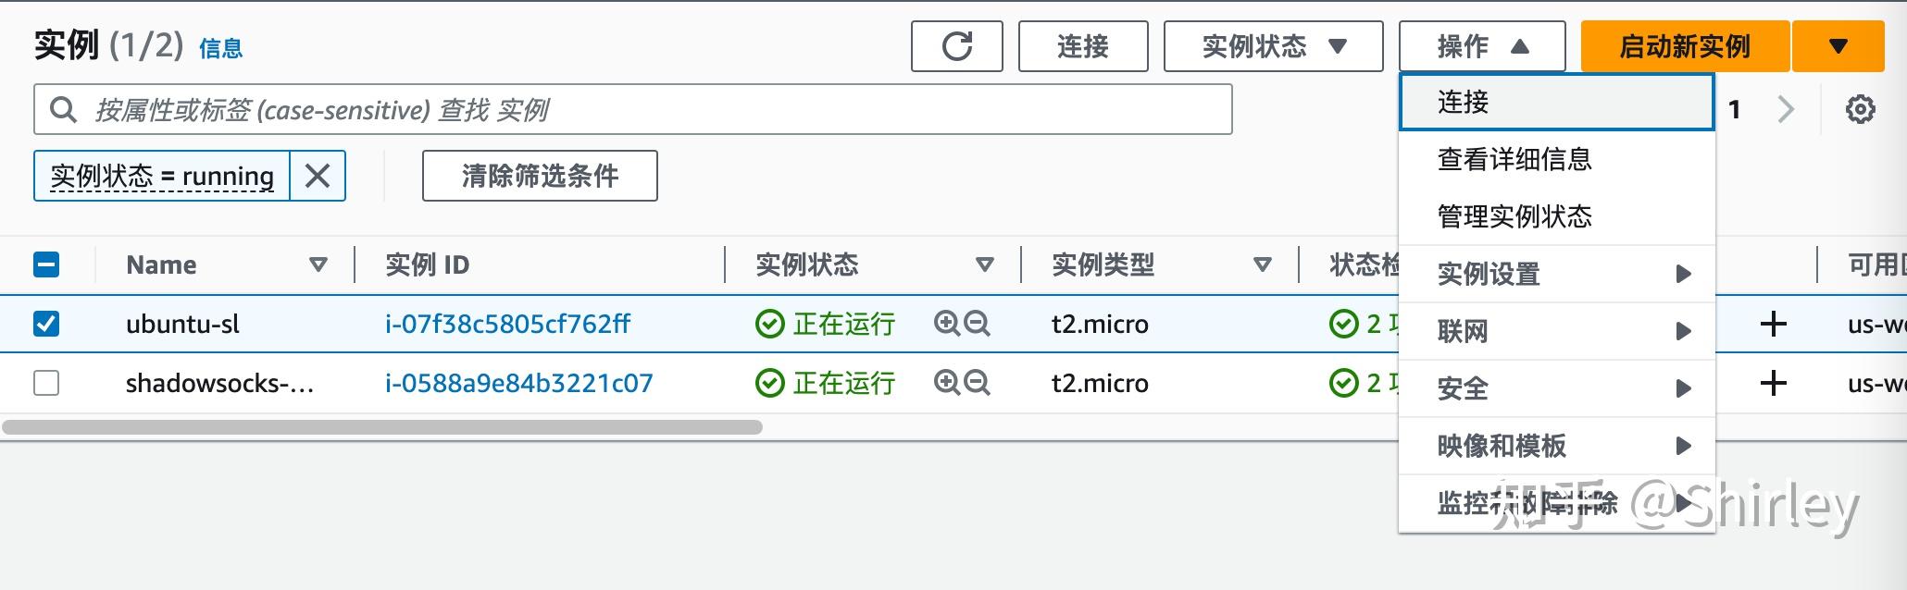The height and width of the screenshot is (590, 1907).
Task: Click the 连接 button in the toolbar
Action: pos(1083,46)
